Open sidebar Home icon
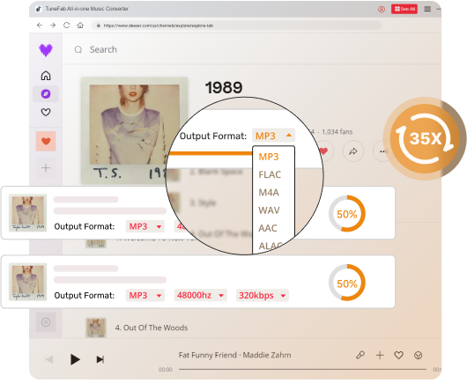Viewport: 467px width, 383px height. 46,76
